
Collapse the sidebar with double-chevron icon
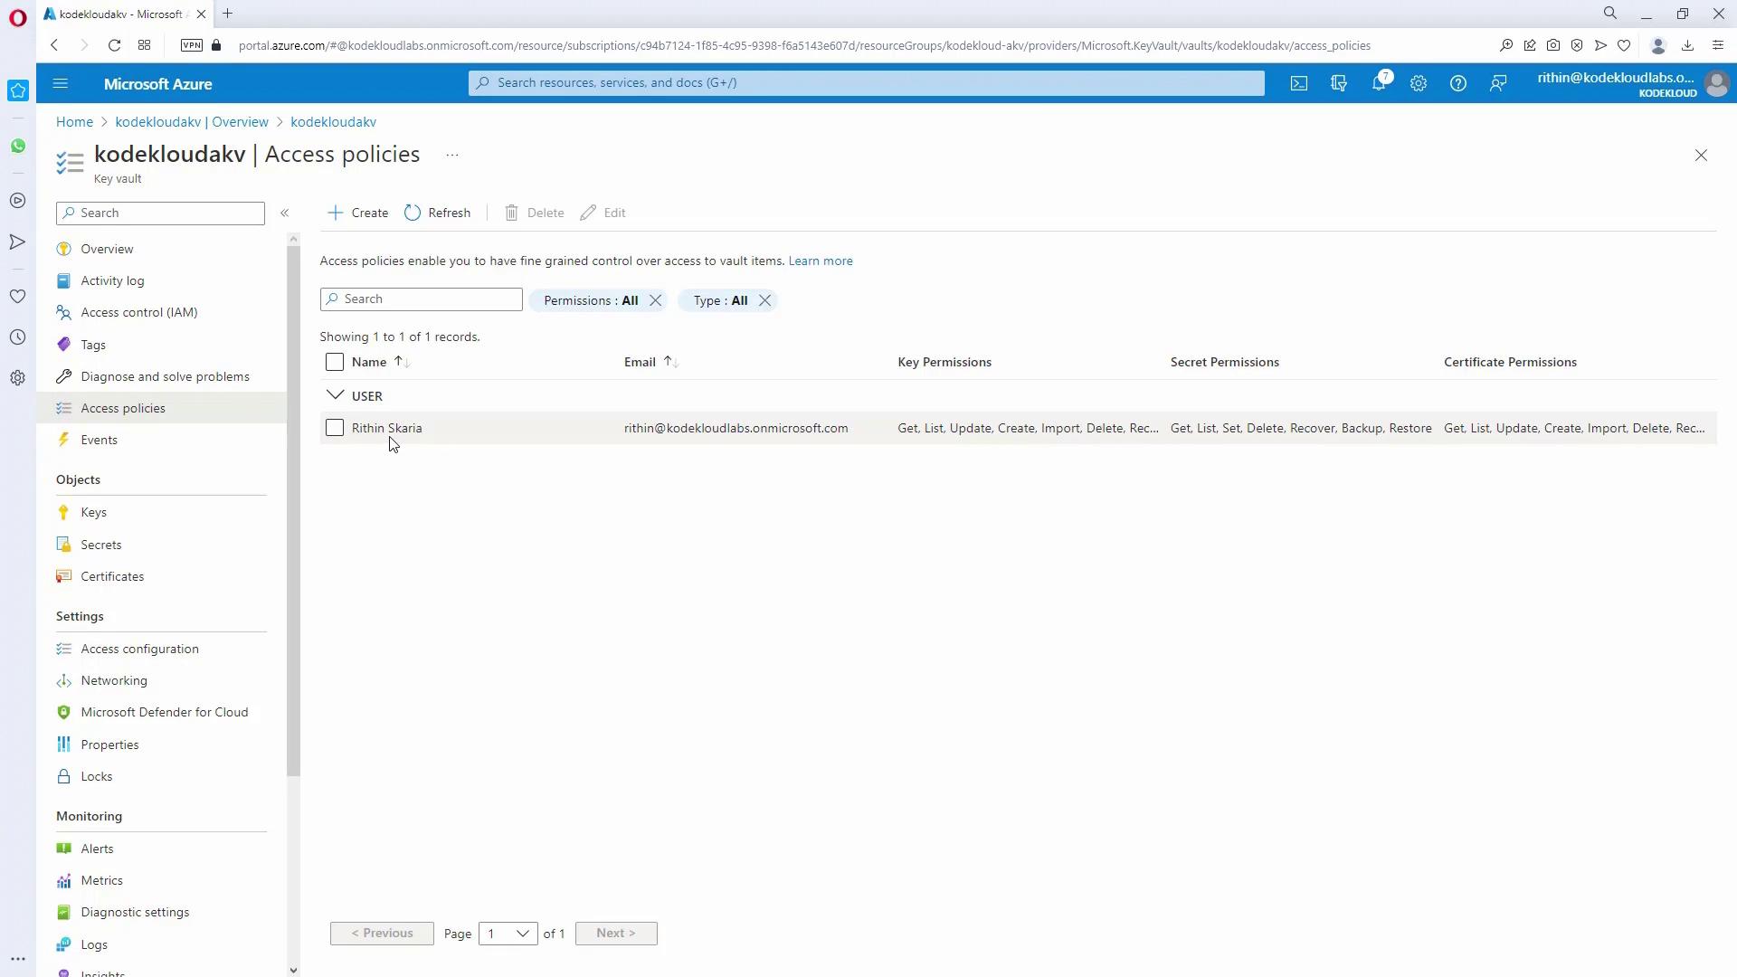(284, 213)
